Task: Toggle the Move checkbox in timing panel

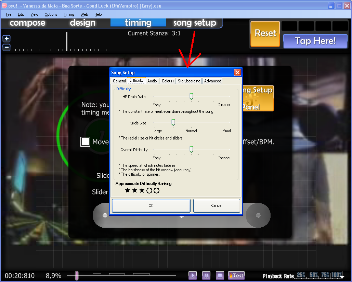Action: (x=85, y=142)
